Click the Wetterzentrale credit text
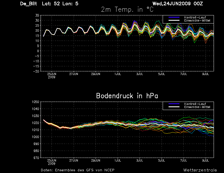 tap(200, 170)
